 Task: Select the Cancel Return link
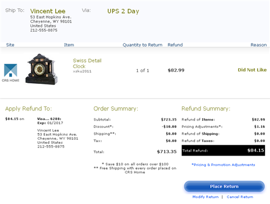(x=240, y=197)
